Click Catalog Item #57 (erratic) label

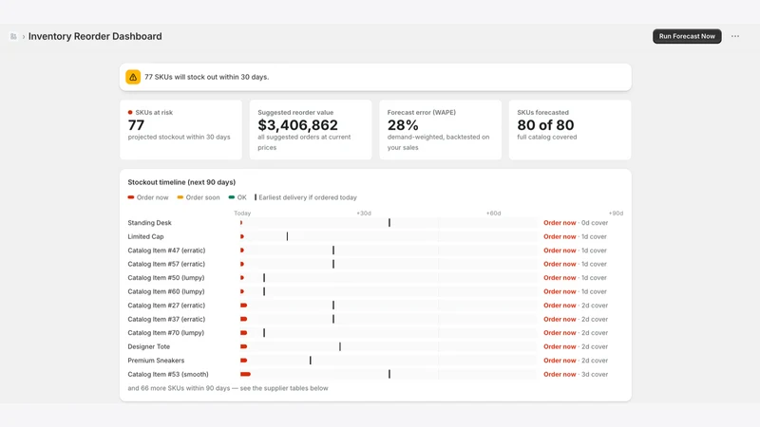(x=166, y=264)
